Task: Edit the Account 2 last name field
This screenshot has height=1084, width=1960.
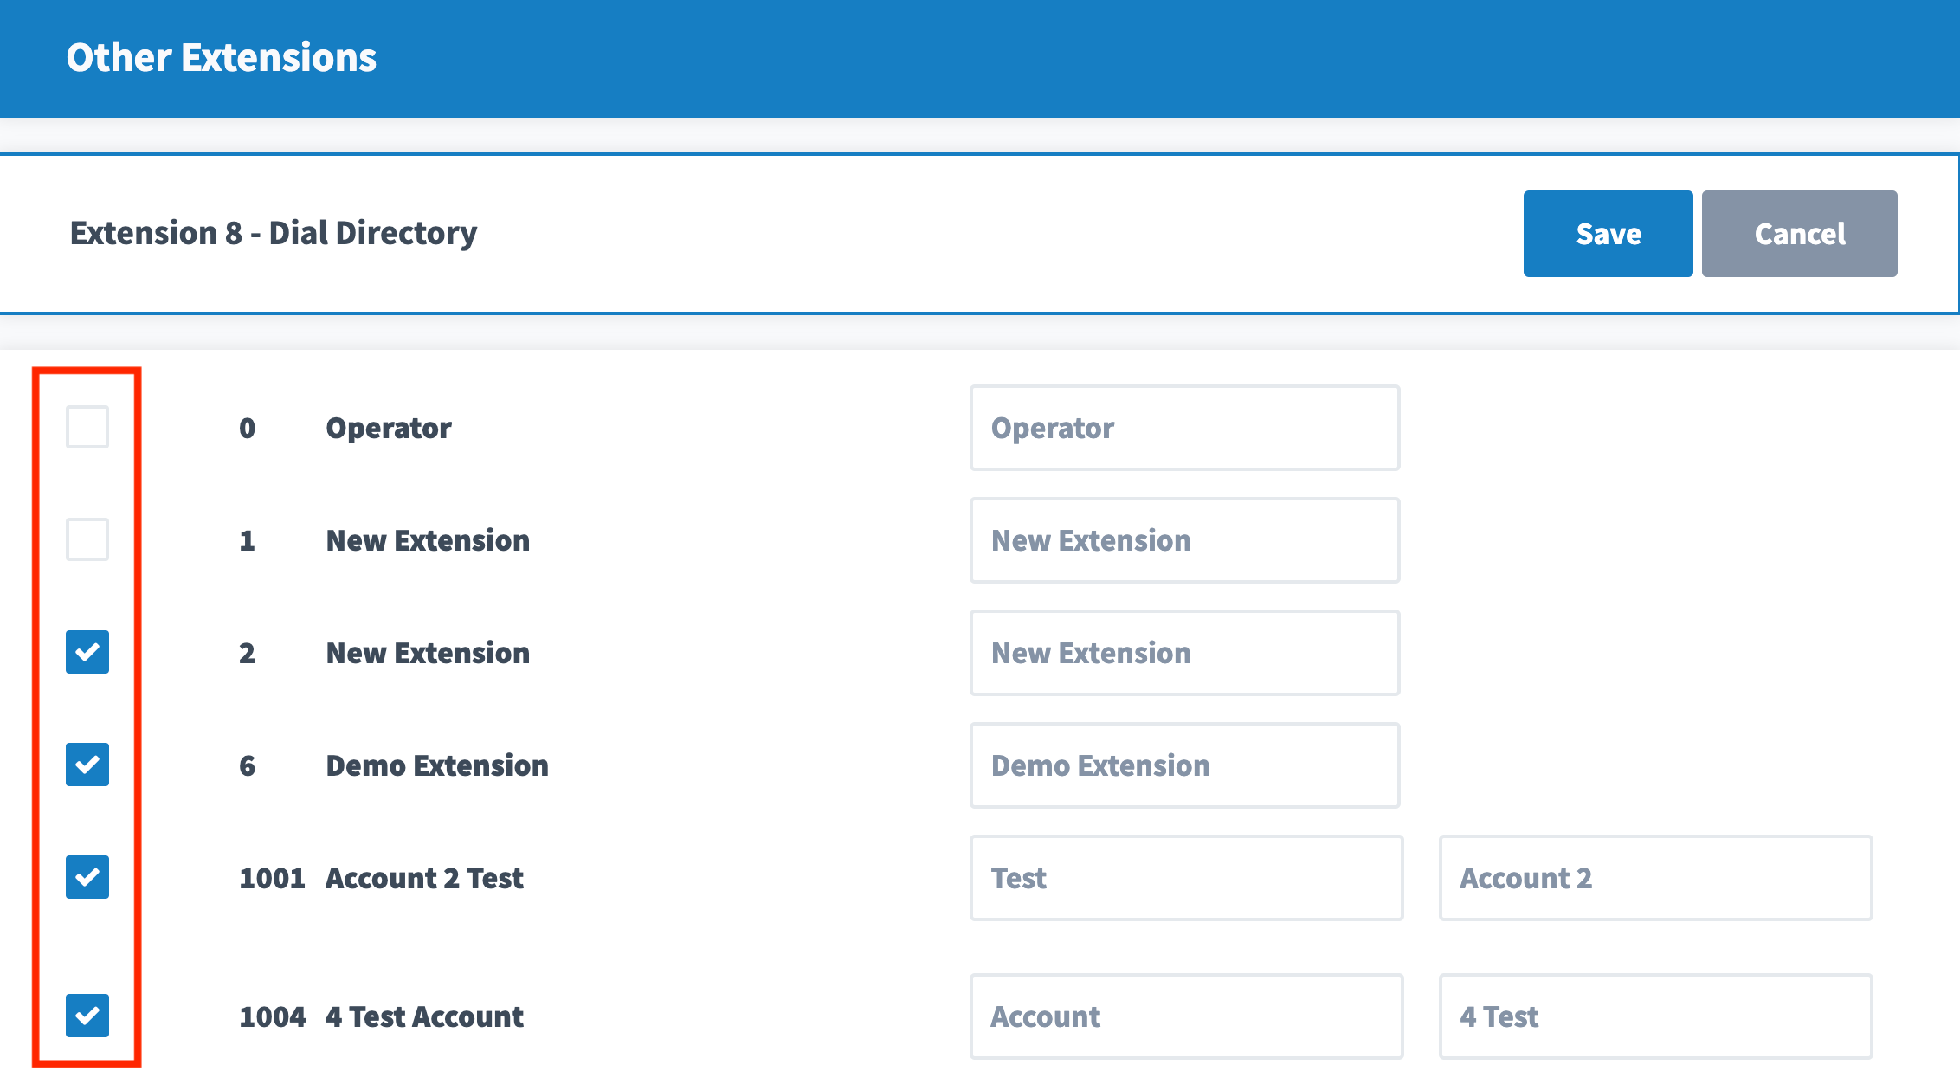Action: pyautogui.click(x=1656, y=878)
